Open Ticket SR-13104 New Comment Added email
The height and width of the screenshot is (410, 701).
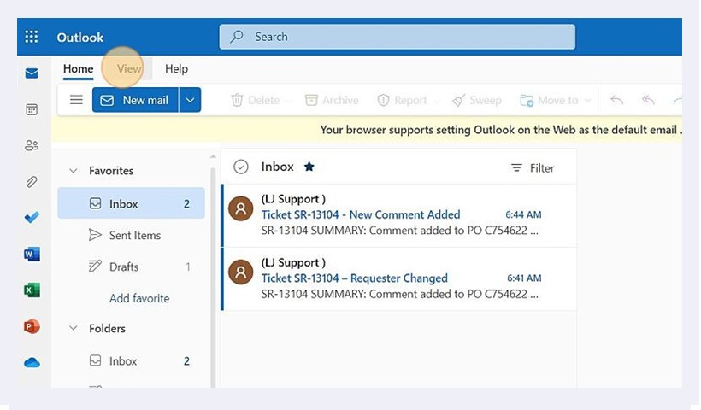(399, 215)
